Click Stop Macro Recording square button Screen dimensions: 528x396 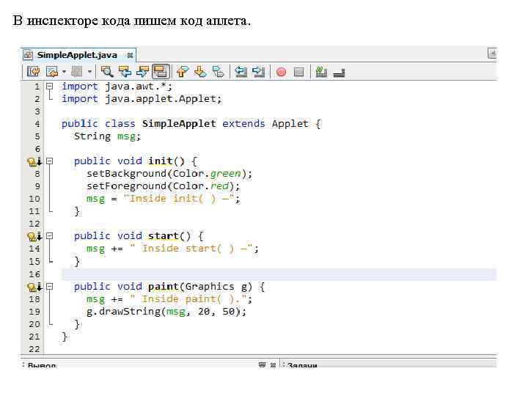(298, 72)
